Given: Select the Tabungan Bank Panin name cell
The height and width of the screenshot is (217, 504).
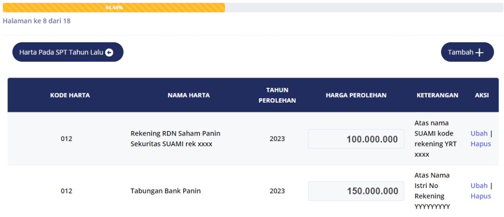Looking at the screenshot, I should tap(165, 191).
